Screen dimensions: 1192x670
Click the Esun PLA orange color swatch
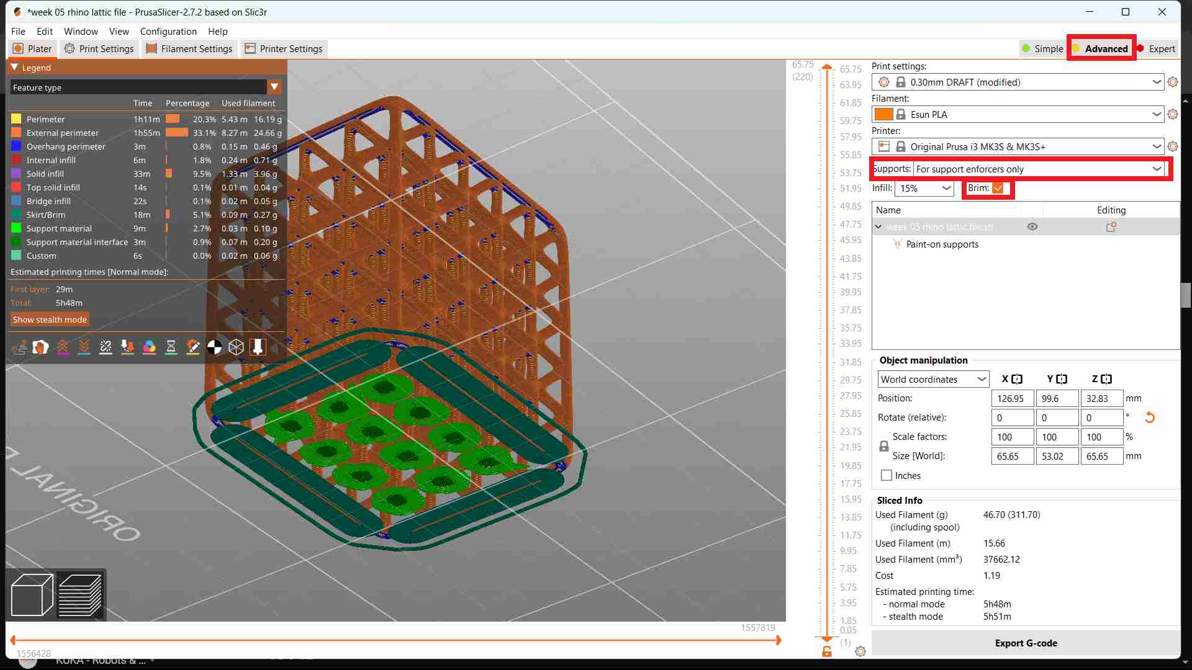pyautogui.click(x=883, y=114)
